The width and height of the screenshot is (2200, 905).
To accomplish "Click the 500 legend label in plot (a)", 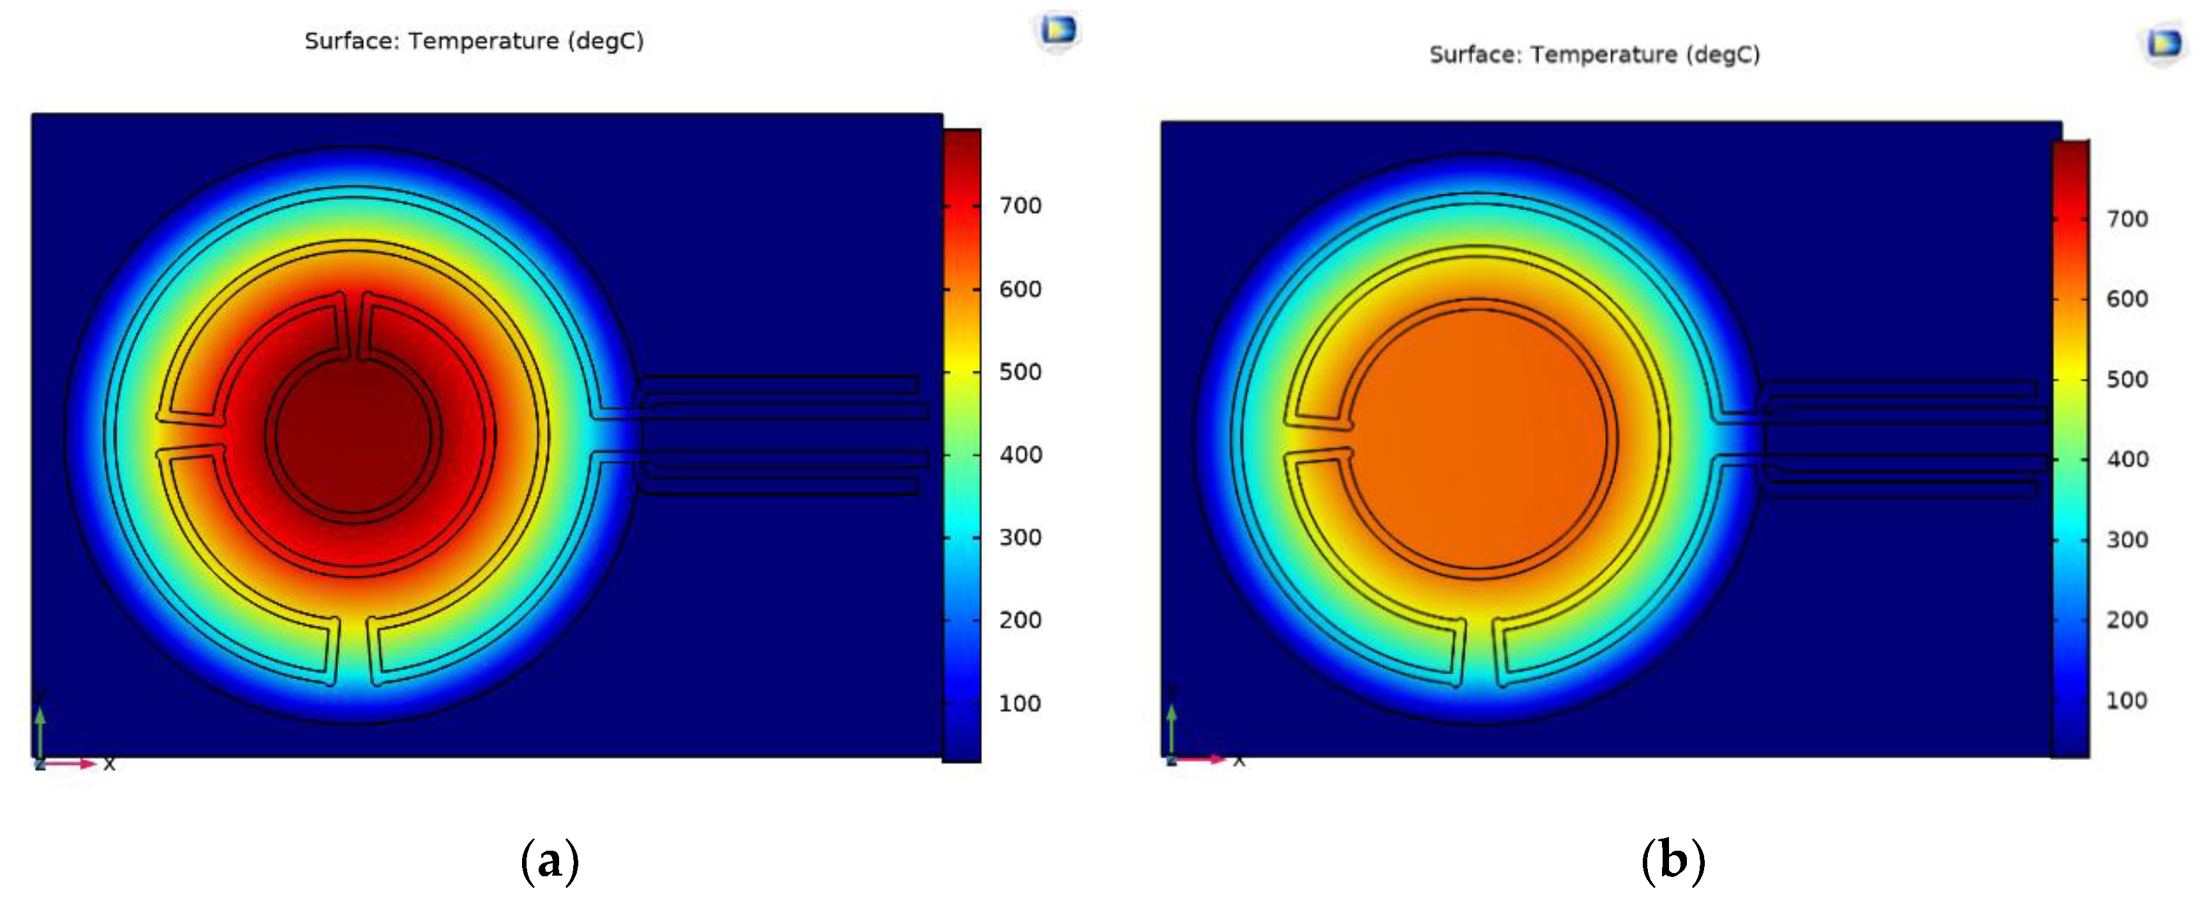I will point(1020,372).
